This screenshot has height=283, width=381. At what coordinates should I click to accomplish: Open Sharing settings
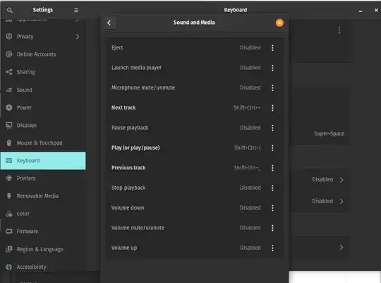pyautogui.click(x=43, y=72)
